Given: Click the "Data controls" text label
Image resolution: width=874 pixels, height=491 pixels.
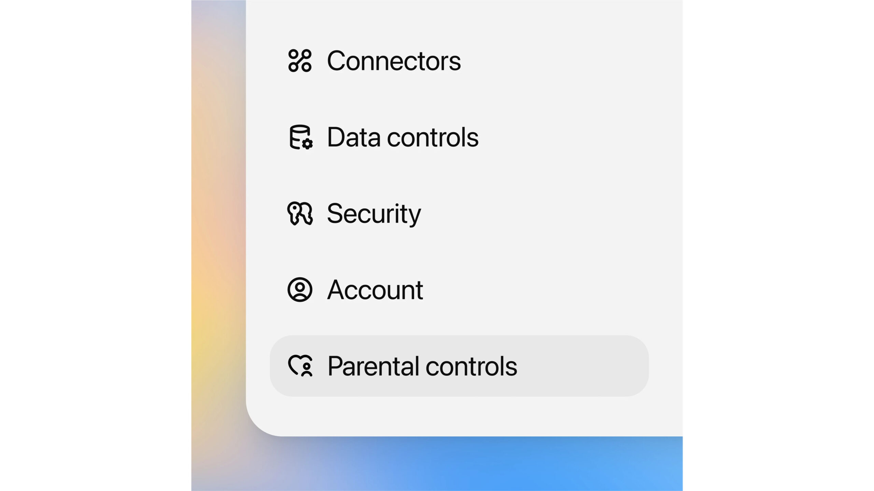Looking at the screenshot, I should (403, 137).
